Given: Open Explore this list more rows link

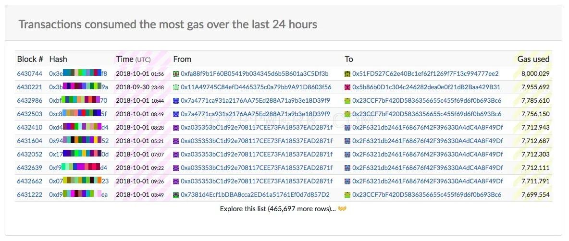Looking at the screenshot, I should click(278, 209).
